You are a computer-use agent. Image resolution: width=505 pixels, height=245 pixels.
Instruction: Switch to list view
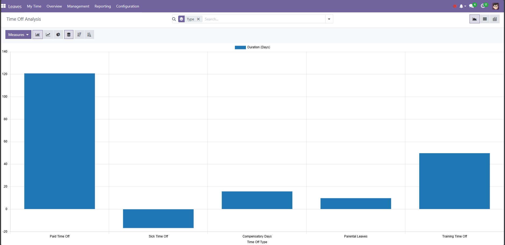point(485,19)
